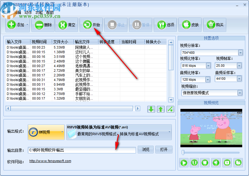Start conversion with the 开始 button
Image resolution: width=249 pixels, height=176 pixels.
(91, 25)
